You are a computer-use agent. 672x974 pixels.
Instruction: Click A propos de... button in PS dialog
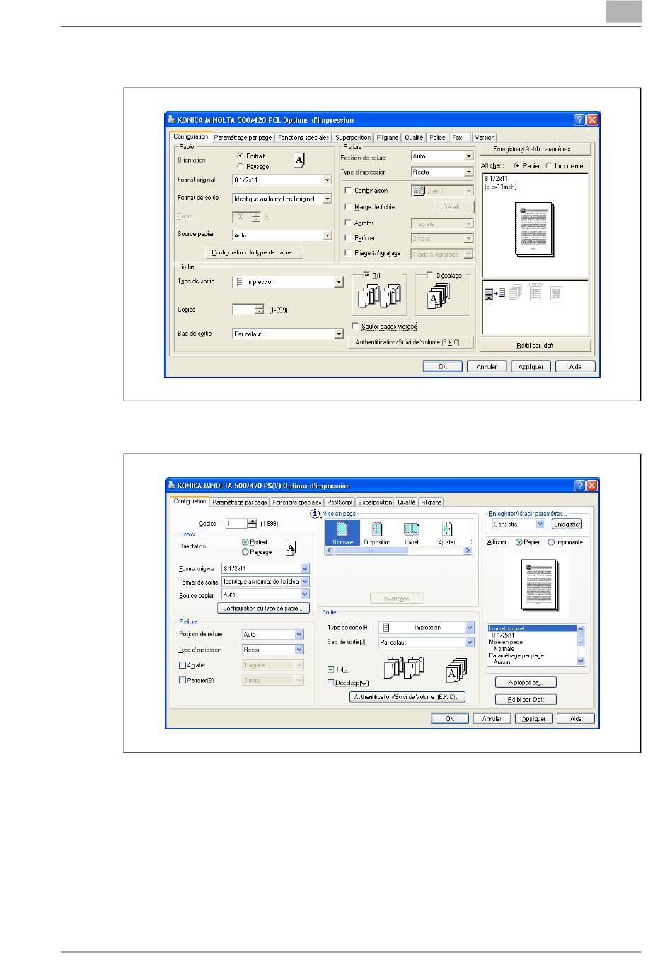[x=524, y=683]
